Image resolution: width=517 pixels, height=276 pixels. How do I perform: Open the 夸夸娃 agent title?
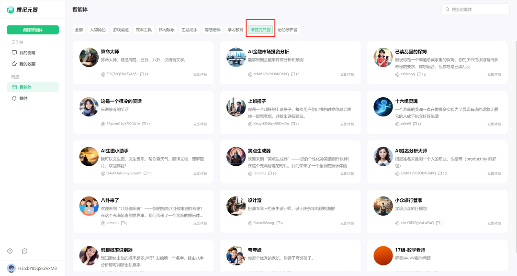pos(255,250)
